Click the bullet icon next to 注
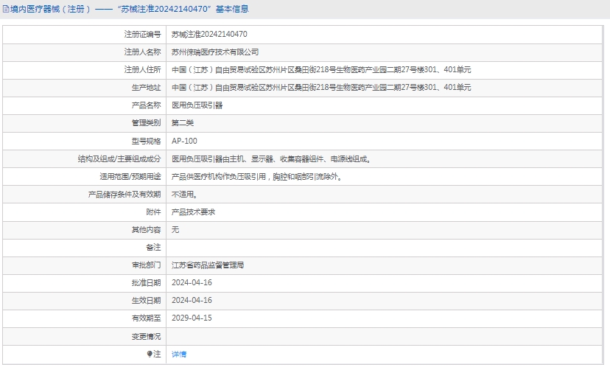This screenshot has height=370, width=610. pos(150,354)
